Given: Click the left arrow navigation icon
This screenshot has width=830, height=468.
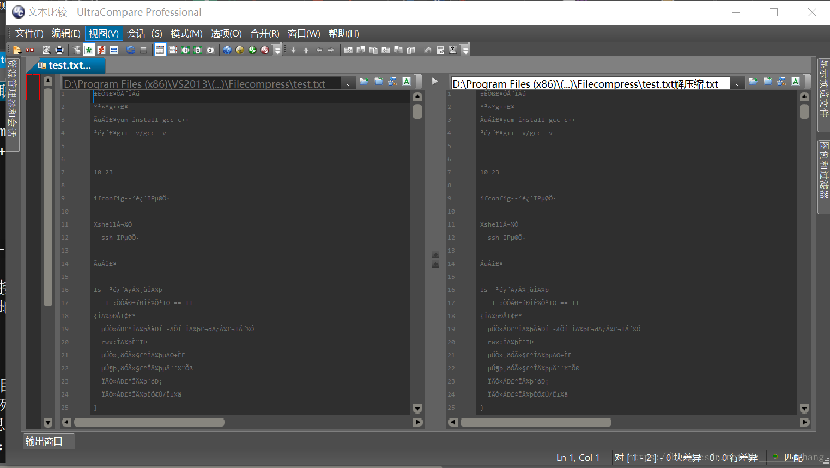Looking at the screenshot, I should coord(319,50).
